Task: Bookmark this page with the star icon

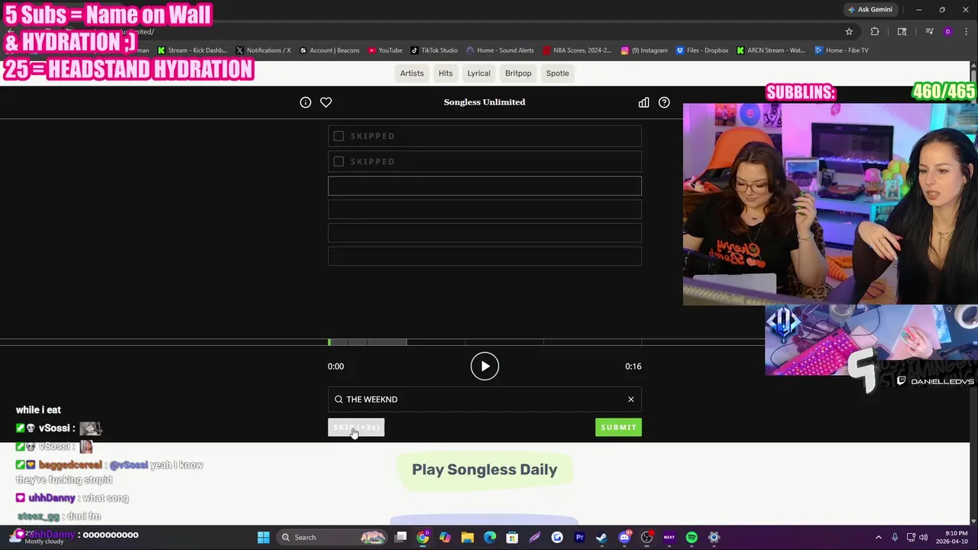Action: pyautogui.click(x=849, y=31)
